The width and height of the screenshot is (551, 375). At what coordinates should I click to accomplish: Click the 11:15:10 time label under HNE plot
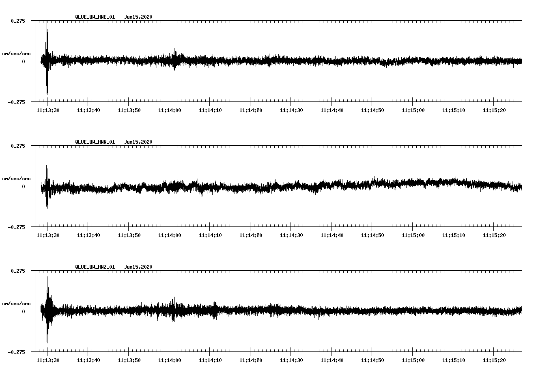coord(454,110)
